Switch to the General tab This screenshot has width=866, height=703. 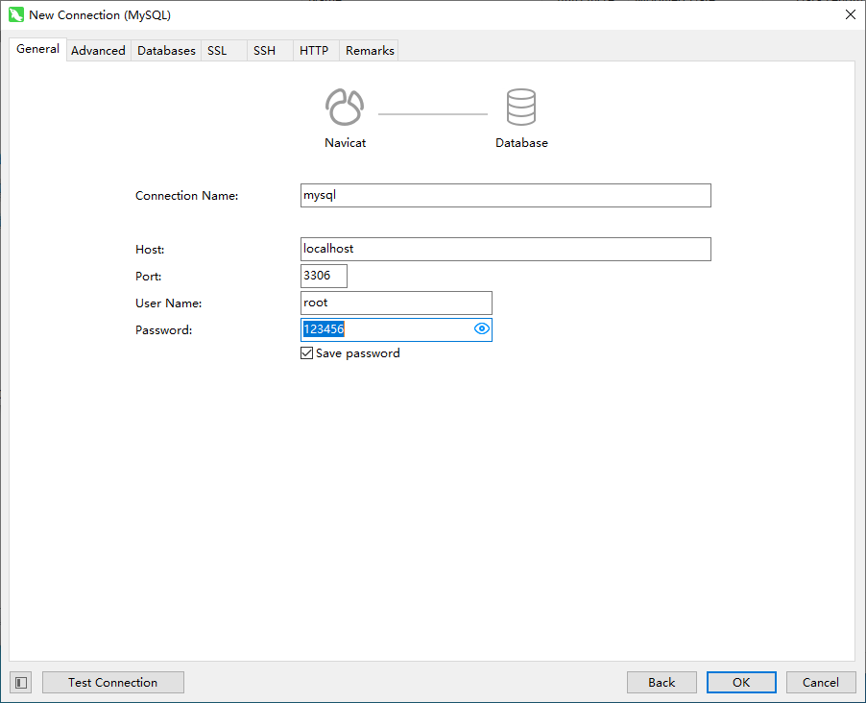click(37, 49)
